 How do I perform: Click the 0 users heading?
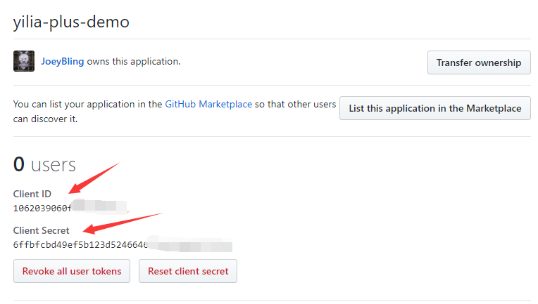click(44, 164)
